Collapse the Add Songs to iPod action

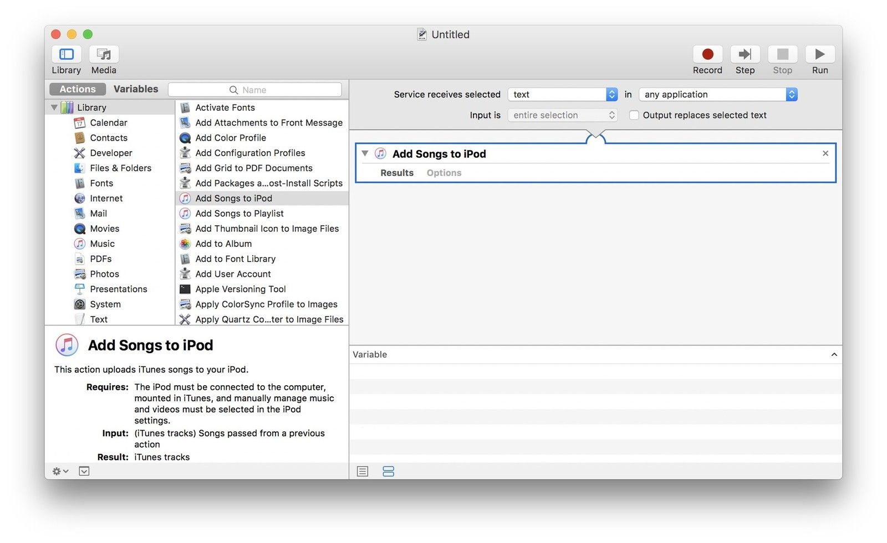(365, 154)
